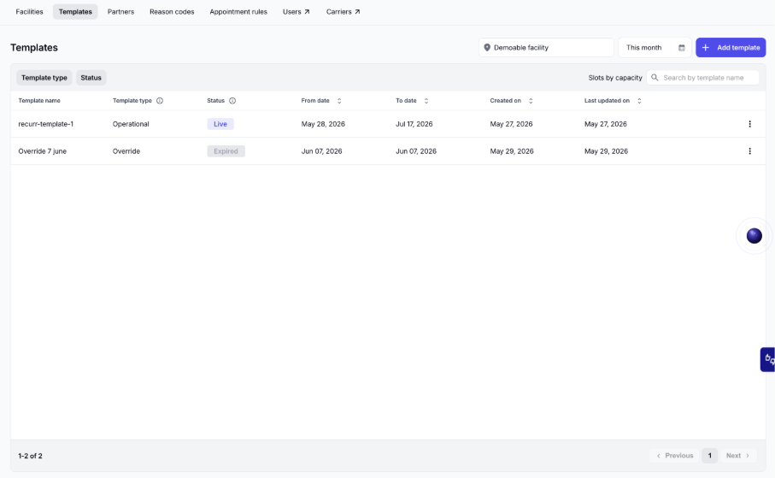Switch to Appointment rules tab

238,11
